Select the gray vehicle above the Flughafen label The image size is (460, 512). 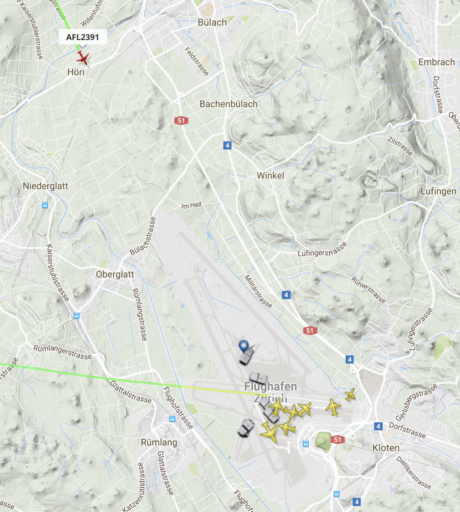[259, 378]
